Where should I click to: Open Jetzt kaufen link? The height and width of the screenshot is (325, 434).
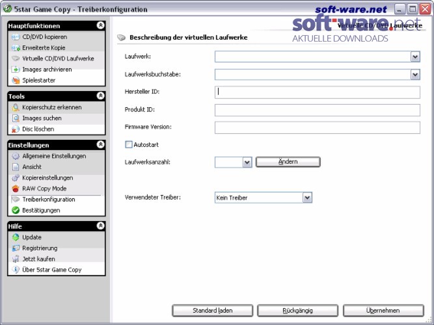click(39, 259)
